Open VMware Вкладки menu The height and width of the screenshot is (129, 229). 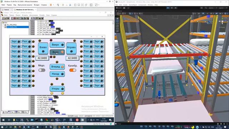(36, 5)
